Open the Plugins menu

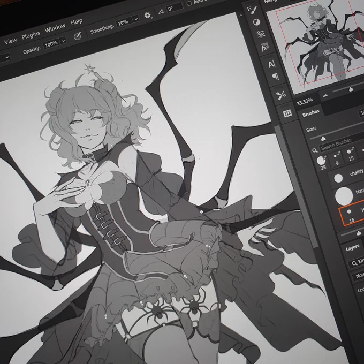31,35
